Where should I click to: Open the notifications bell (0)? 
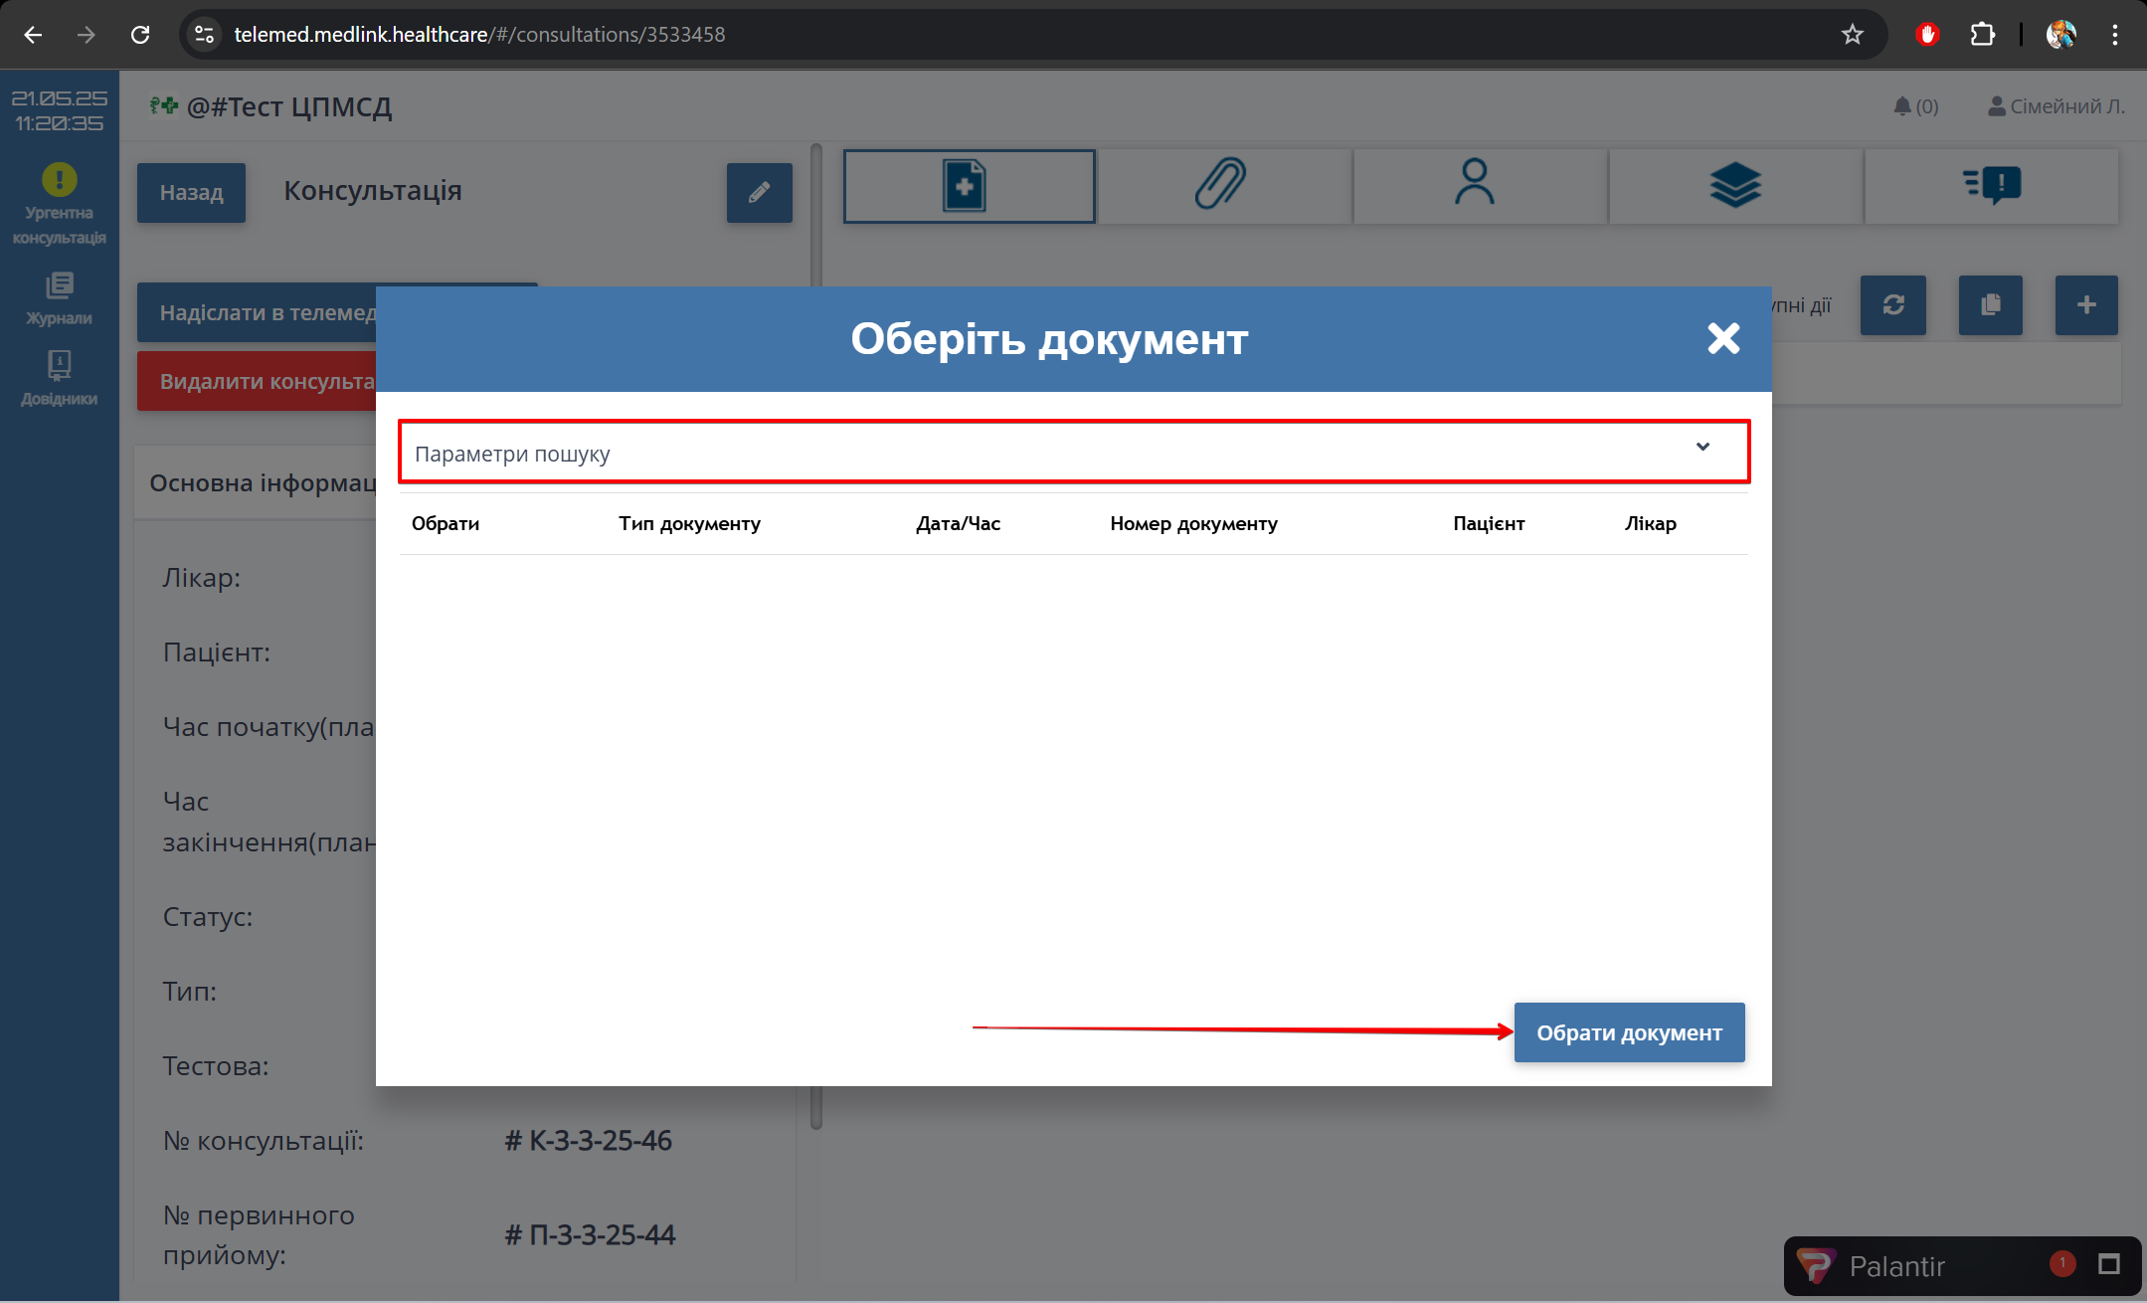[x=1914, y=106]
